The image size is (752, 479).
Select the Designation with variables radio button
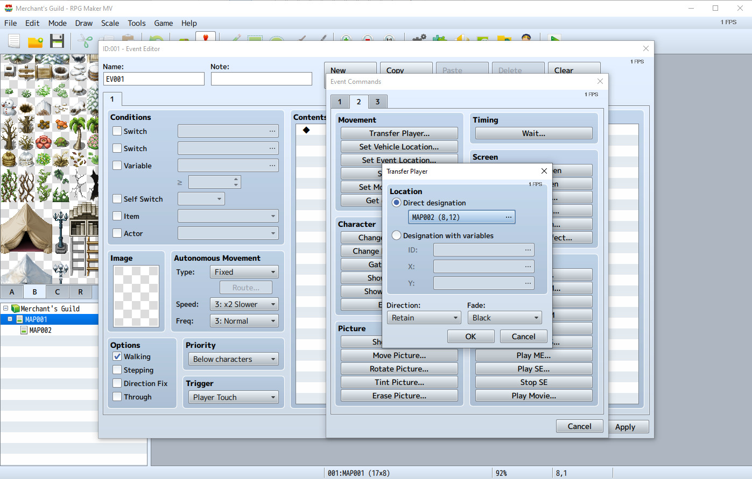397,235
